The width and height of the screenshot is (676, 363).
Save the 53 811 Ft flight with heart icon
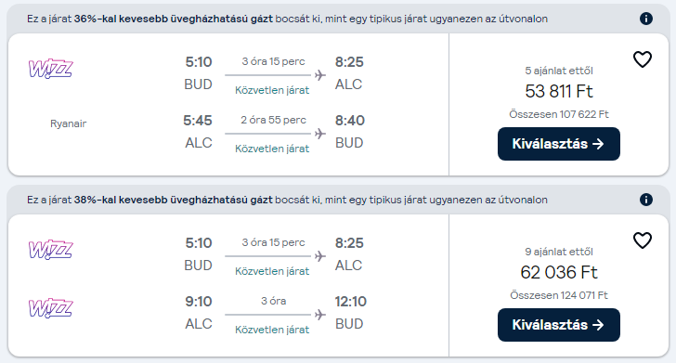tap(642, 59)
